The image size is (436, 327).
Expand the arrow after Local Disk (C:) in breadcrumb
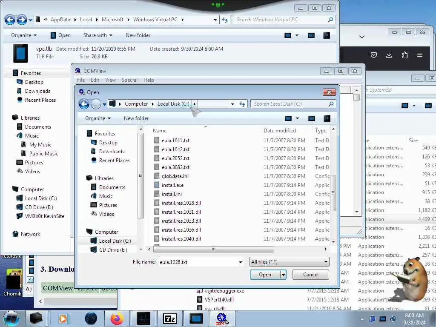coord(194,104)
